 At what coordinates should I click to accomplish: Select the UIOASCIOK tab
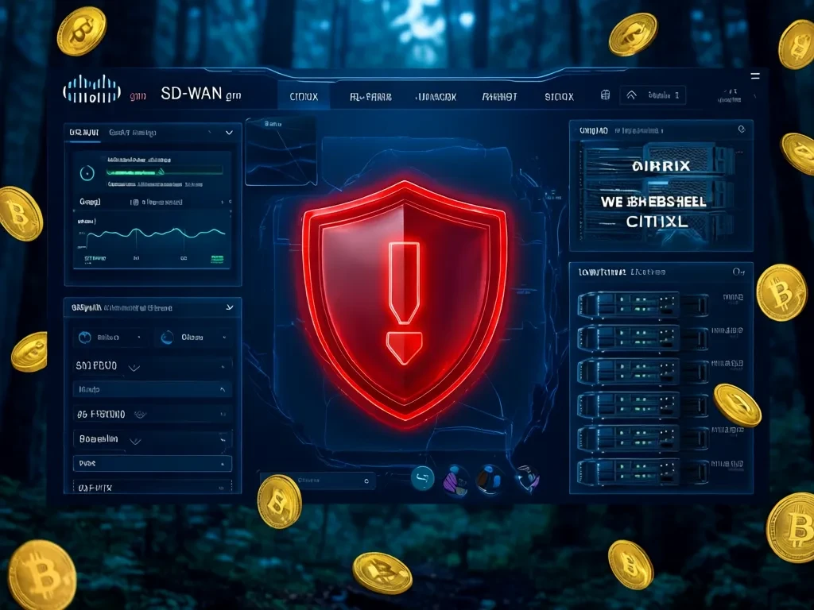coord(436,96)
